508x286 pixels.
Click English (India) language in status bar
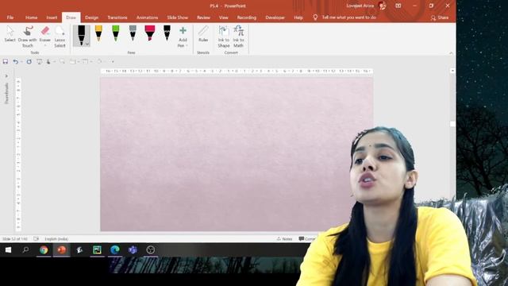pyautogui.click(x=56, y=239)
